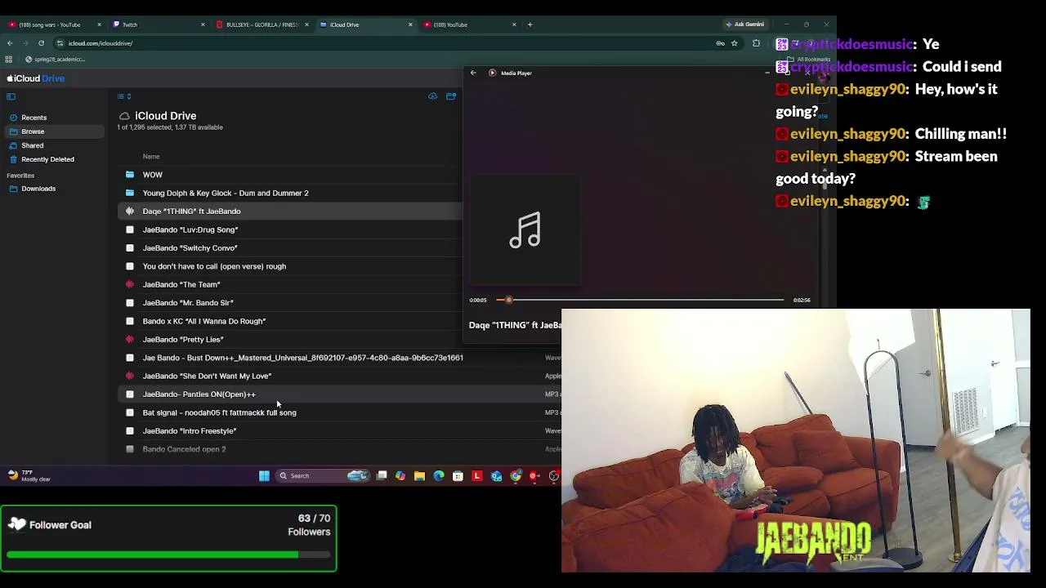Viewport: 1046px width, 588px height.
Task: Open the spring26_academic bookmark
Action: 56,60
